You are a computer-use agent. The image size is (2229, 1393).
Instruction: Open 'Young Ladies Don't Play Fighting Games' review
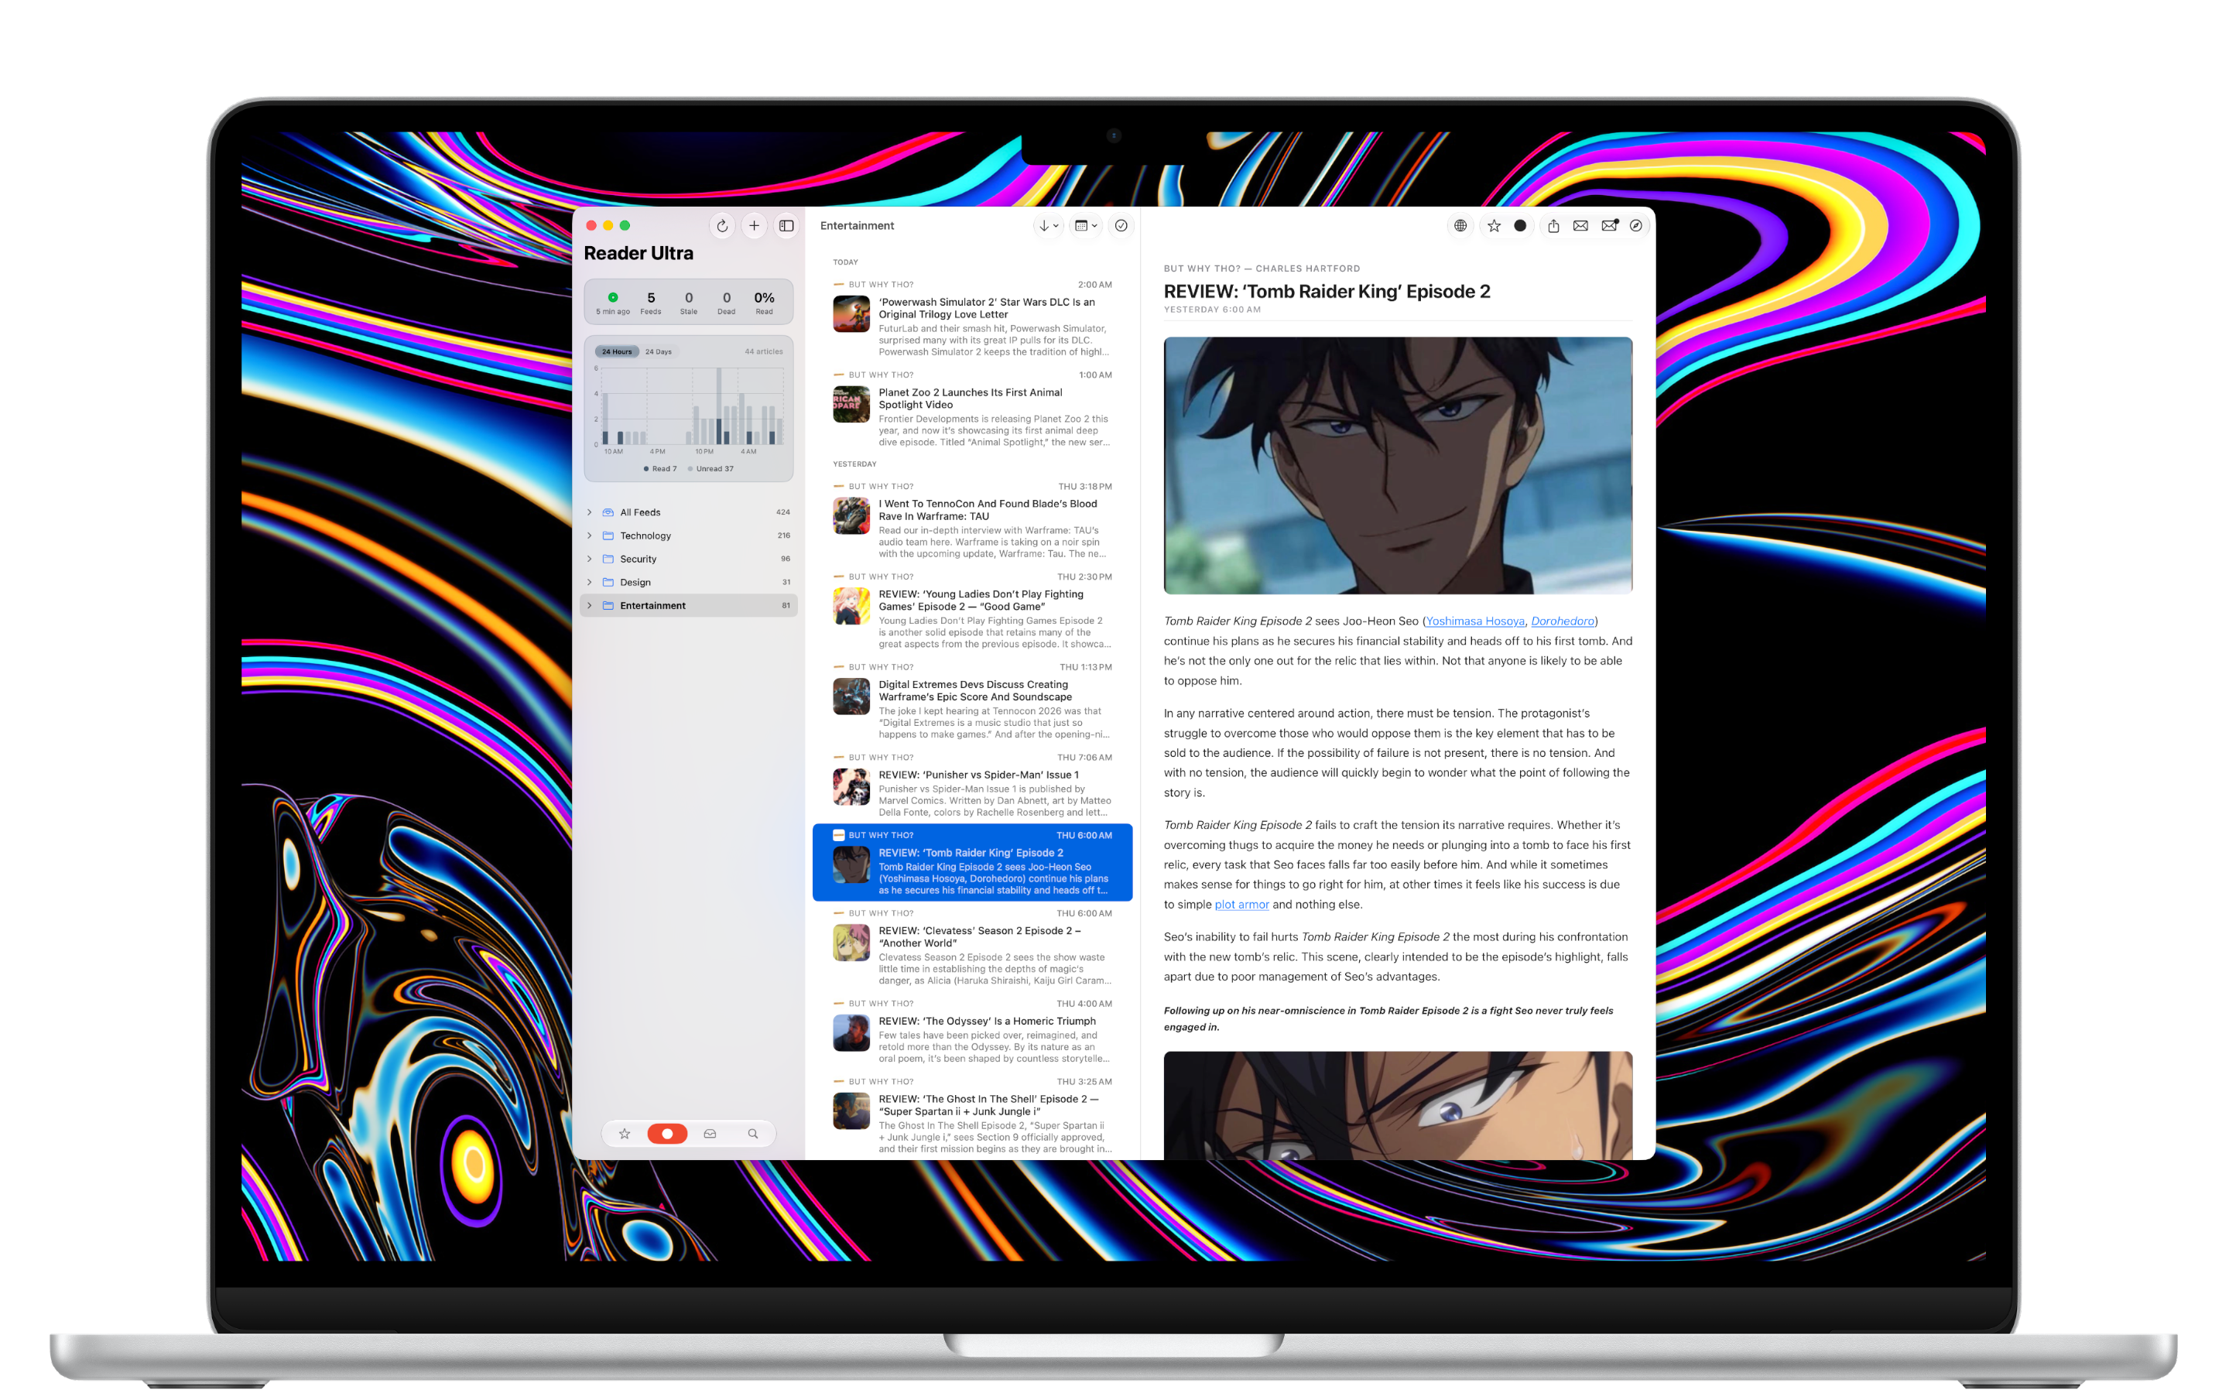coord(972,610)
